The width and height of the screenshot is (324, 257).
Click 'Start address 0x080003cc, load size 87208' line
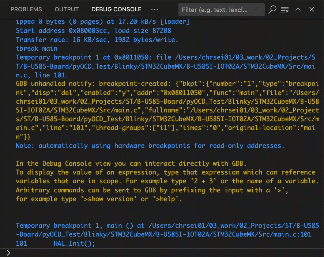pos(93,31)
